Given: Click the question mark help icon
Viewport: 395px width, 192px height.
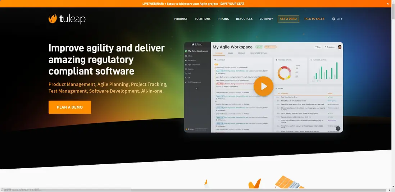Looking at the screenshot, I should [x=338, y=128].
